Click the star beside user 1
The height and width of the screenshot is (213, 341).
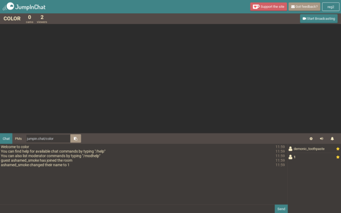(338, 157)
